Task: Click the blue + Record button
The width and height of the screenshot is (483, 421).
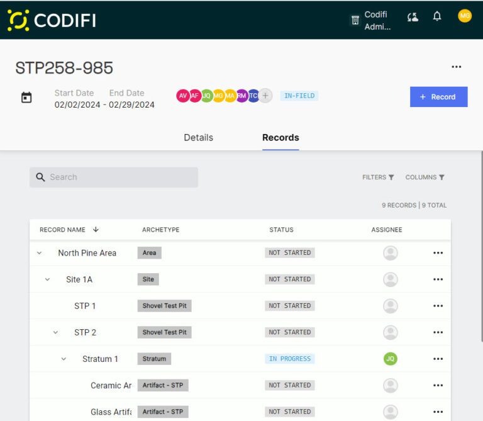Action: pos(438,97)
